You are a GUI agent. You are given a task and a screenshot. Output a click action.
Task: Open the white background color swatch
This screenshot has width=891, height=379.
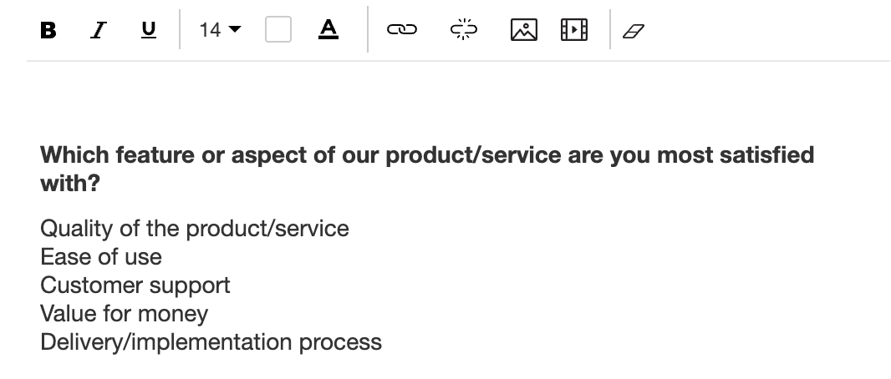277,31
